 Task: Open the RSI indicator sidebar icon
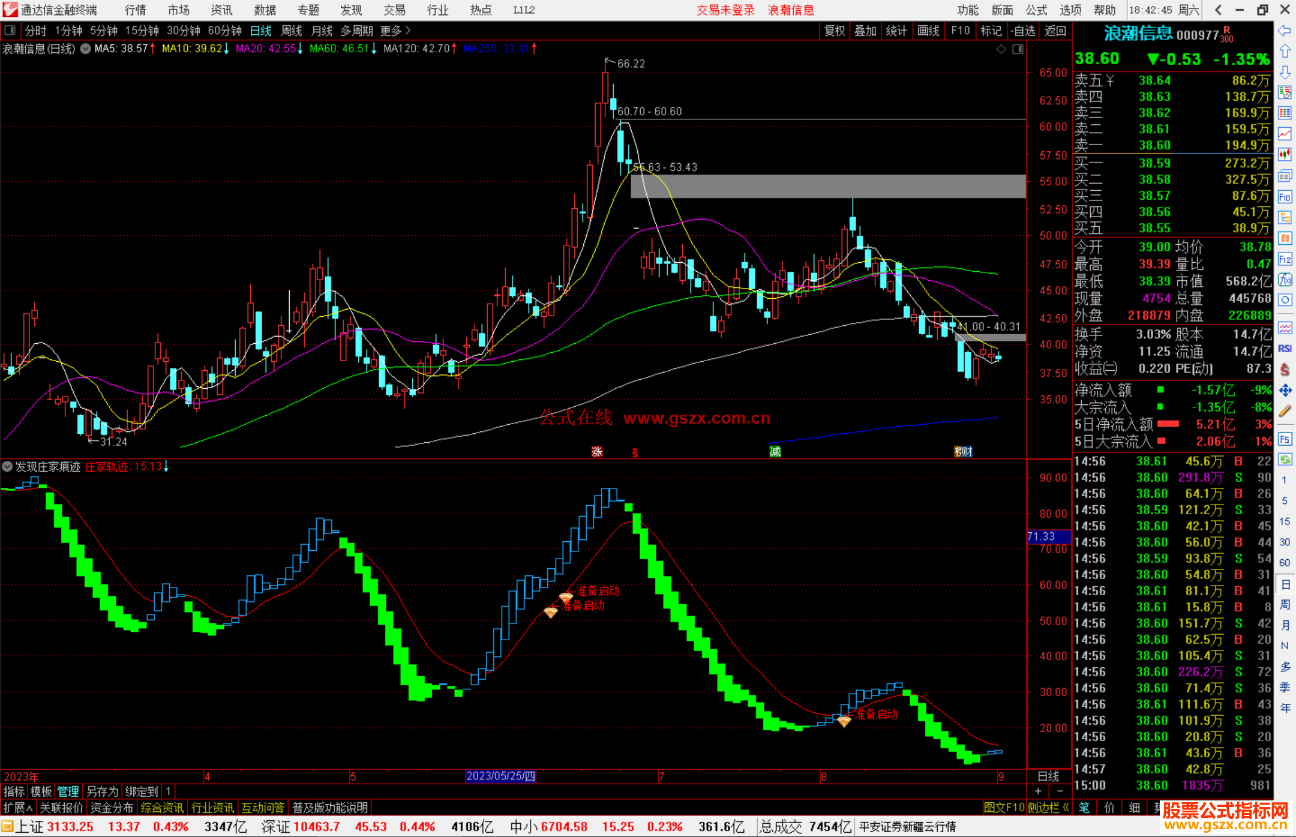click(x=1285, y=349)
